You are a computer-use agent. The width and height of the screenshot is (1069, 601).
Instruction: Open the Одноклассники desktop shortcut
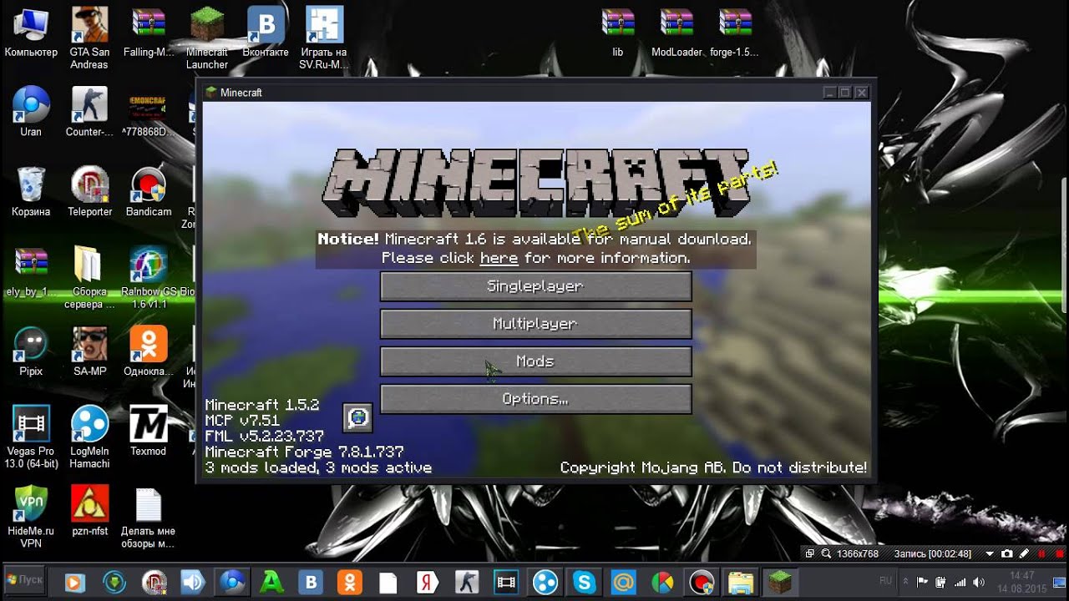(149, 351)
